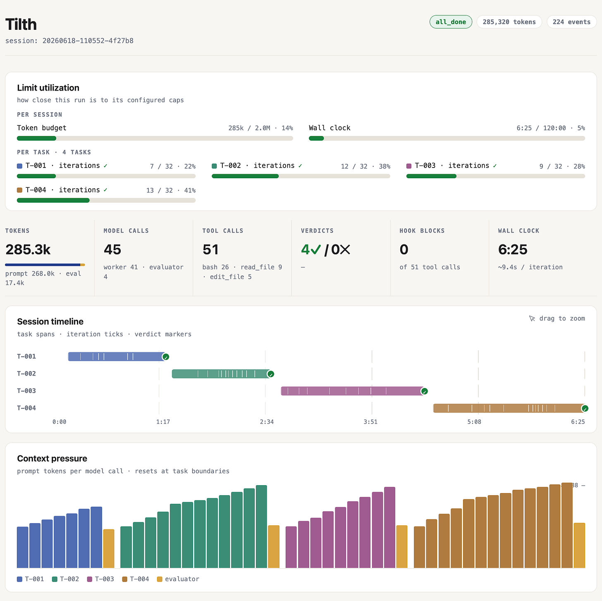Image resolution: width=602 pixels, height=601 pixels.
Task: Click the tallest purple T-003 bar in chart
Action: tap(389, 528)
